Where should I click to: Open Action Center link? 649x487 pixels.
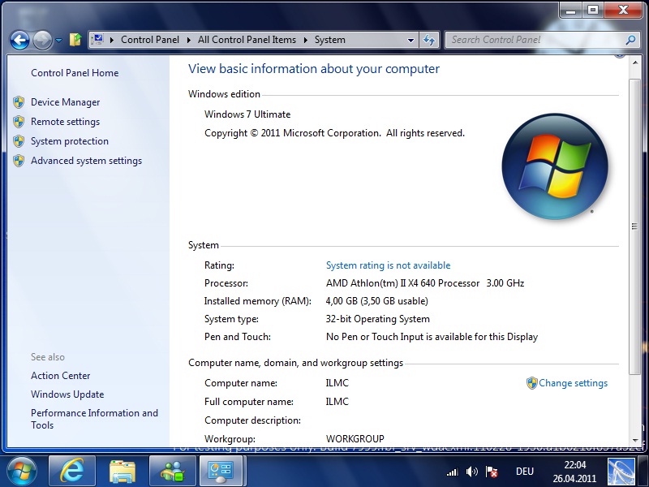pos(60,376)
